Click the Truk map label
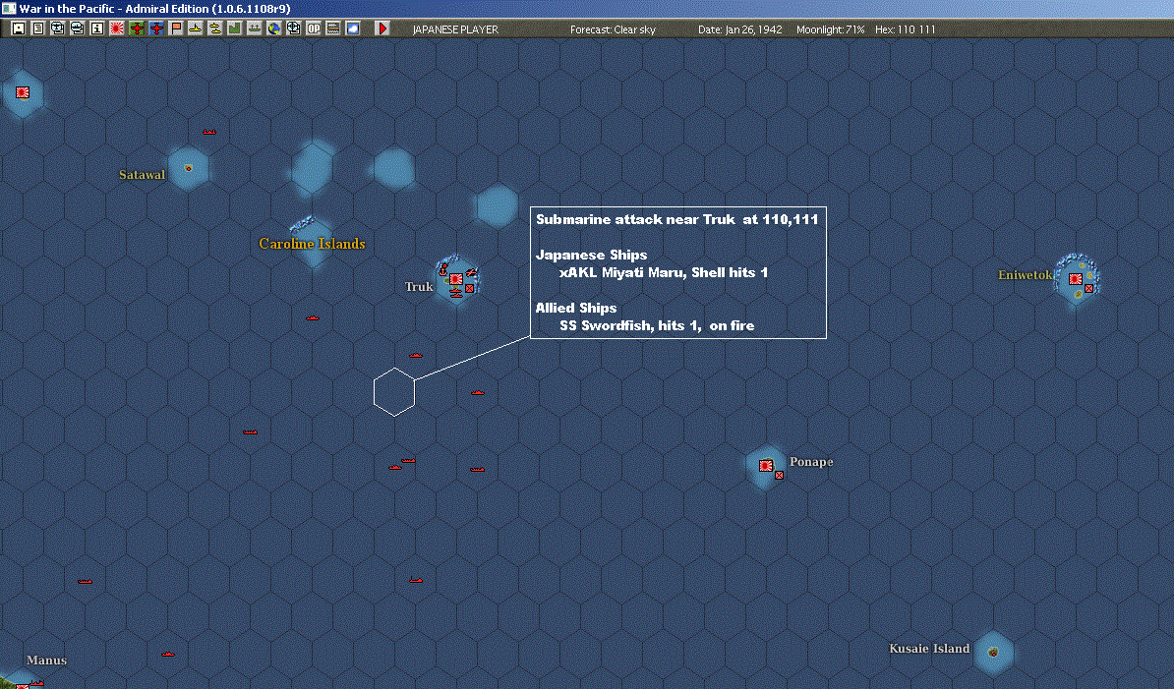Screen dimensions: 1174x689 tap(419, 287)
